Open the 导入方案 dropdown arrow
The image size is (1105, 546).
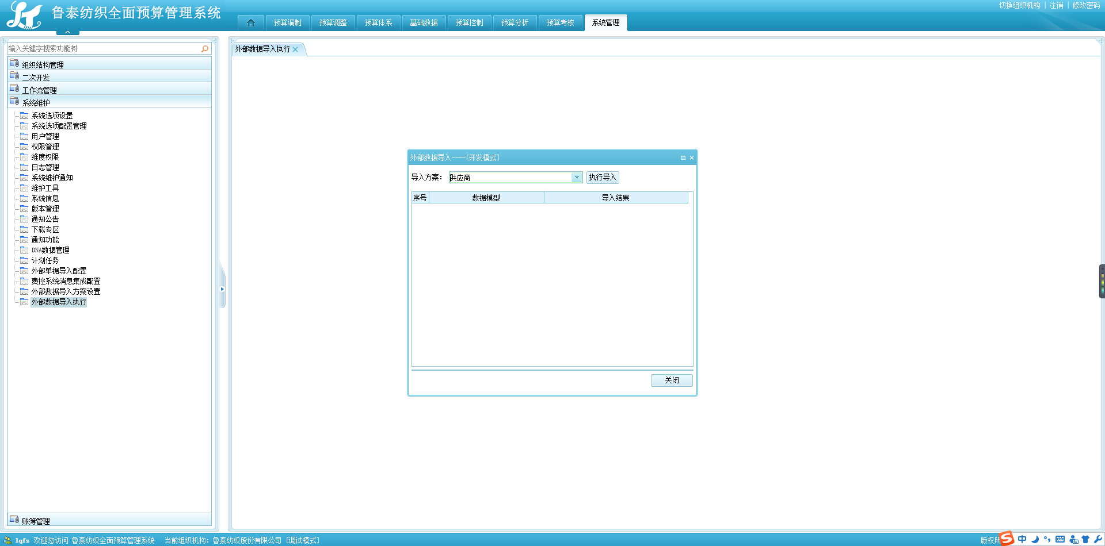[x=577, y=178]
